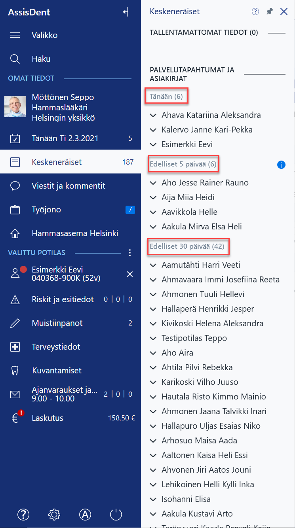Open Haku search item

click(70, 59)
